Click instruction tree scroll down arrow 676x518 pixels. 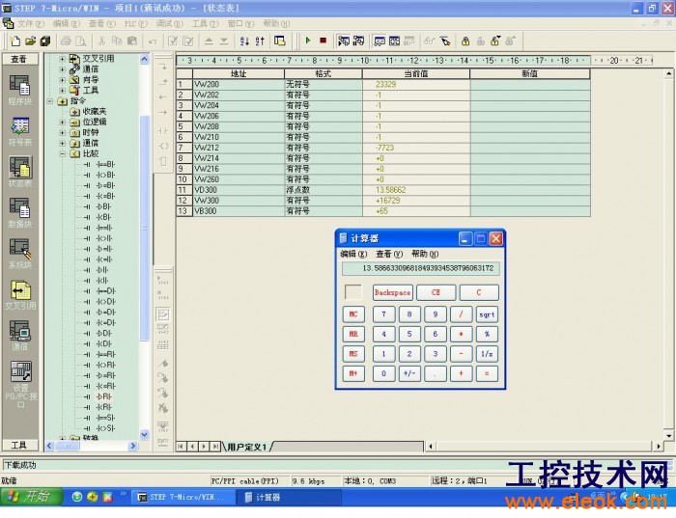click(x=145, y=435)
